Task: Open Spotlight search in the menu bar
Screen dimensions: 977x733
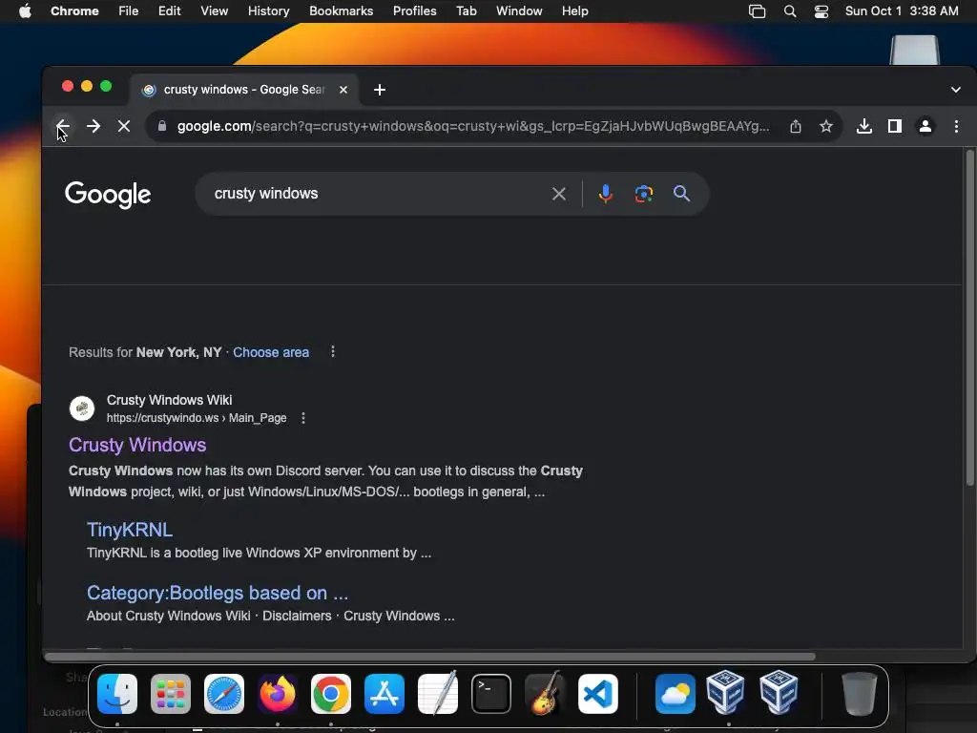Action: (x=789, y=11)
